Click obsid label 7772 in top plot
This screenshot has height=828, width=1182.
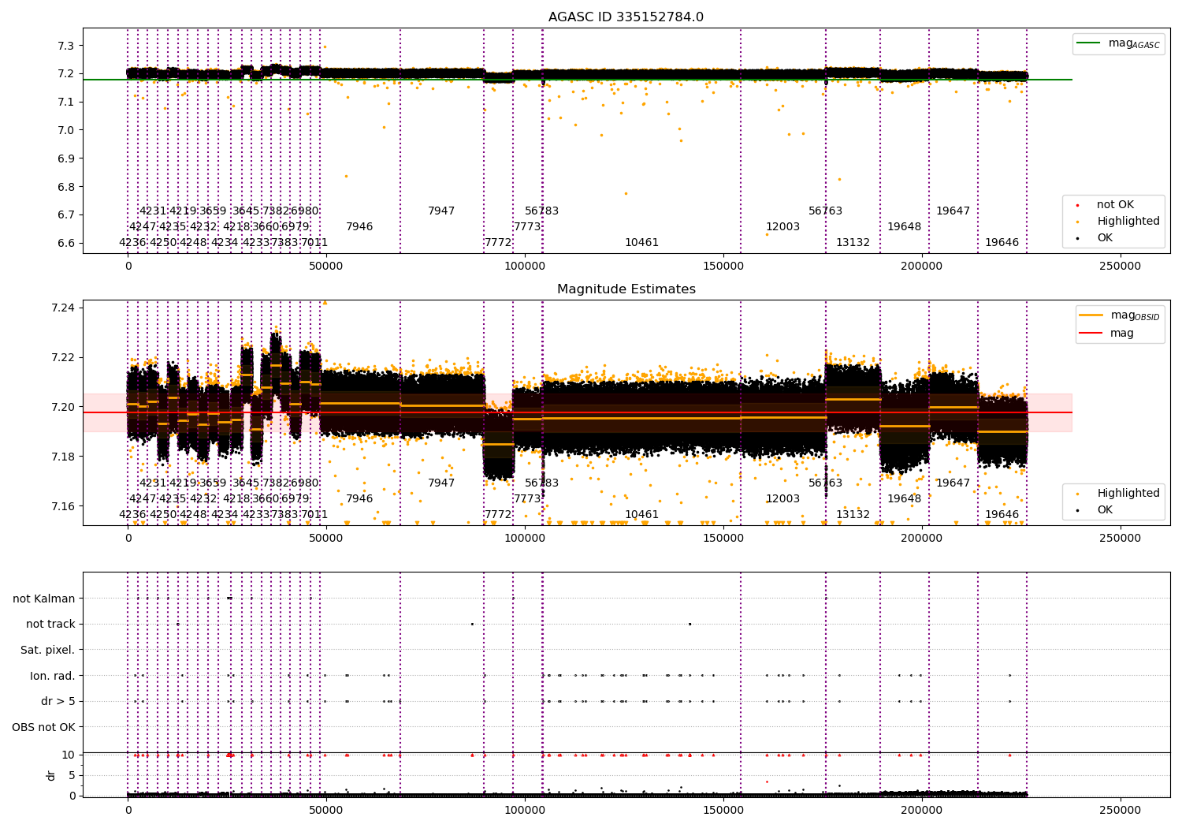pyautogui.click(x=498, y=243)
